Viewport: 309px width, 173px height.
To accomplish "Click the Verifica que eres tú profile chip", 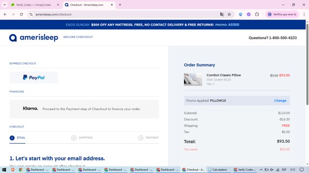I will (282, 14).
